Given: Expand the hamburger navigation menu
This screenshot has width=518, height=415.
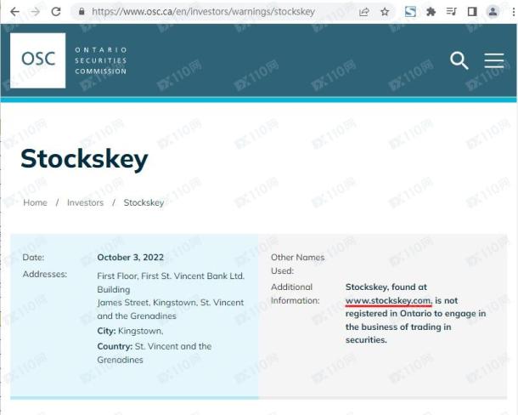Looking at the screenshot, I should click(x=494, y=60).
